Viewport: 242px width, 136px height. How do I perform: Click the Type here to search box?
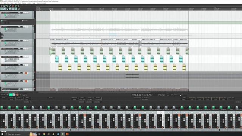14,134
